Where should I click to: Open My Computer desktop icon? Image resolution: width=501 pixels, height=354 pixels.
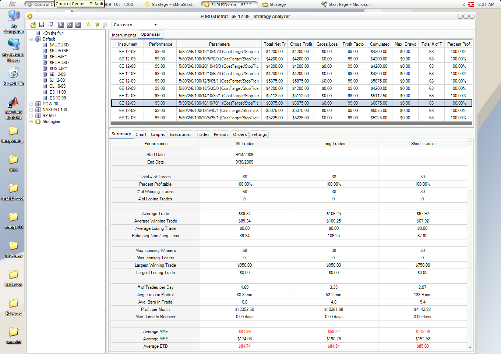14,21
